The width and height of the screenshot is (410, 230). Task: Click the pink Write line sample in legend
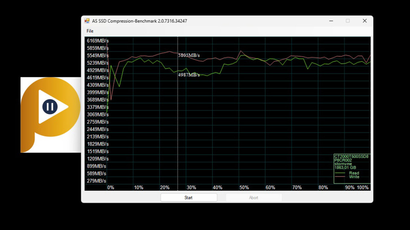click(340, 177)
